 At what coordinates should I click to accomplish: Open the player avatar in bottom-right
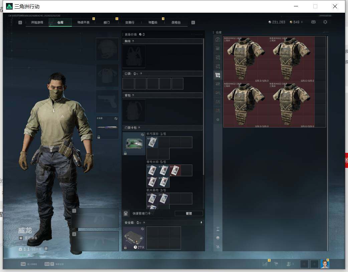click(x=325, y=264)
